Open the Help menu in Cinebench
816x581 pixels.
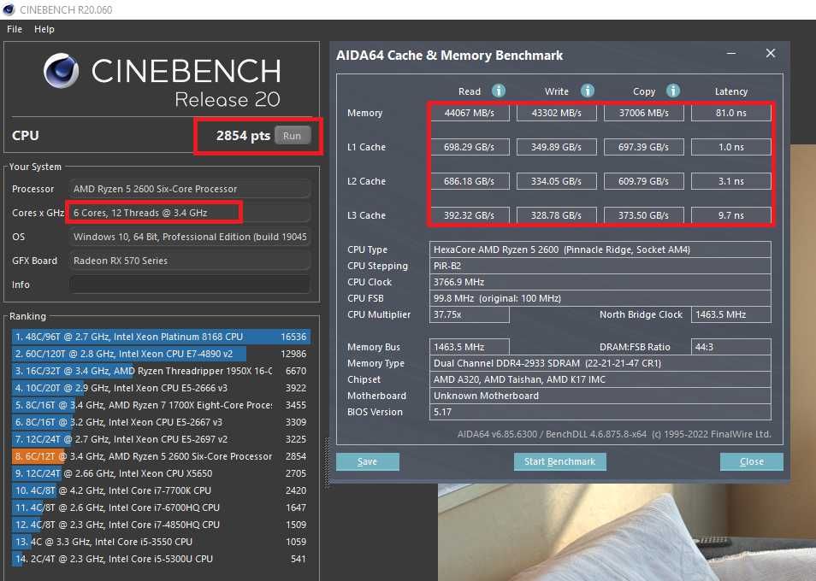(44, 29)
